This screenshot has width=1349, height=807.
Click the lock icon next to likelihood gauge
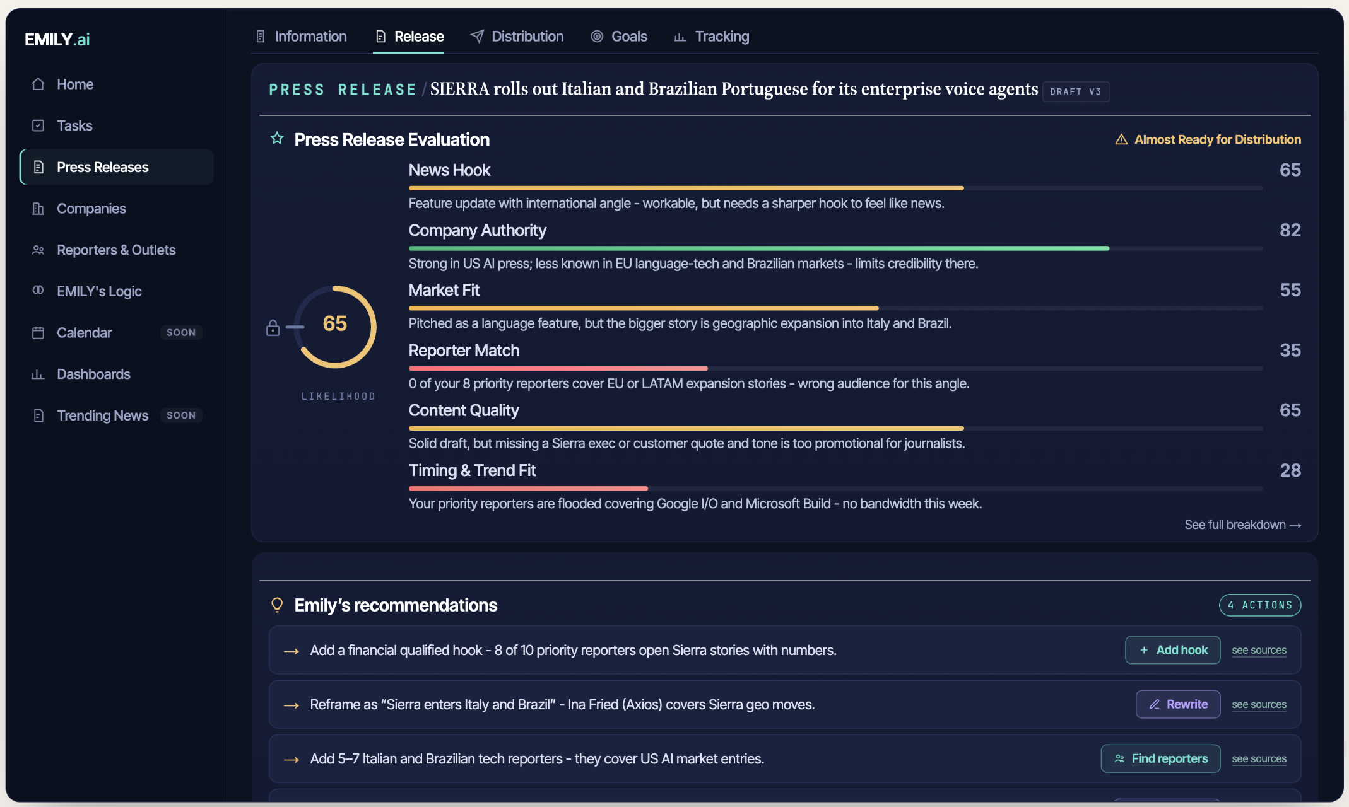coord(273,328)
